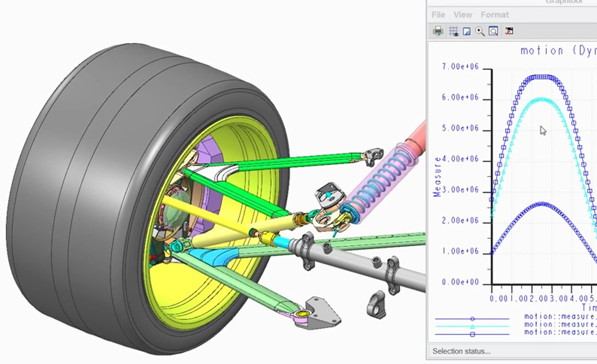
Task: Select circle-marker legend line sample
Action: [472, 319]
